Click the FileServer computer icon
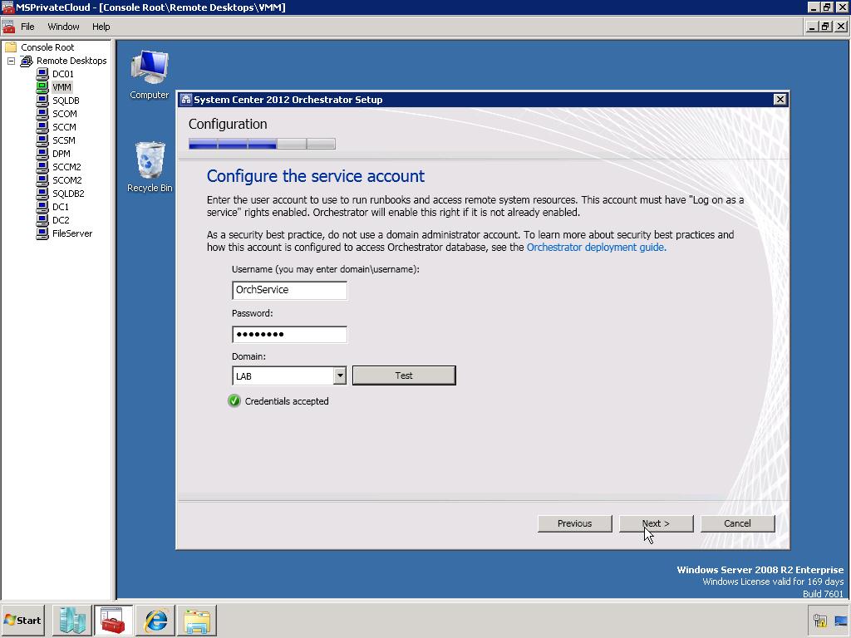The height and width of the screenshot is (638, 851). coord(42,233)
